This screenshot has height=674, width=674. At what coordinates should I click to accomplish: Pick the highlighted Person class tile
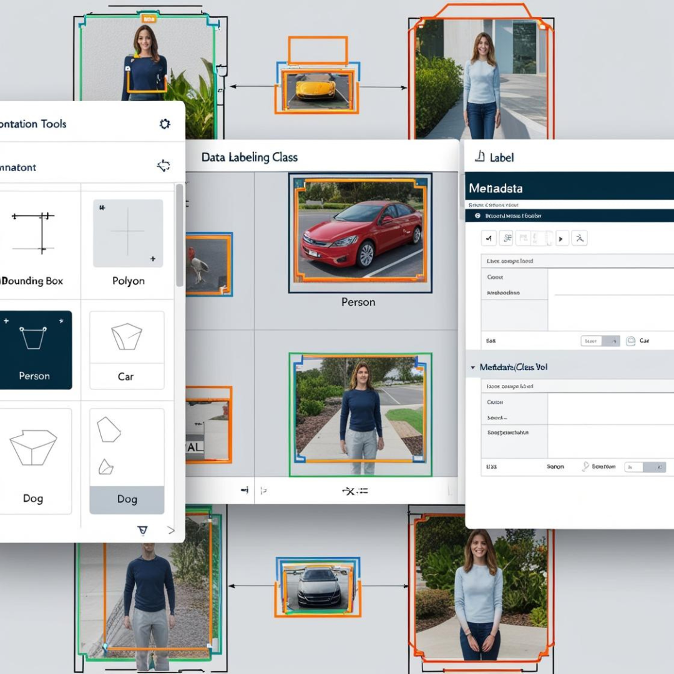(x=34, y=349)
